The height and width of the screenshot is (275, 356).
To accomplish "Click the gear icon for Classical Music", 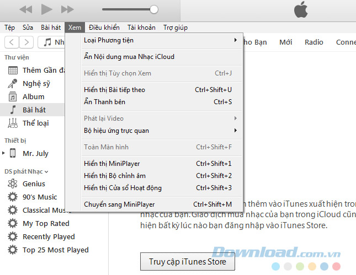I will pyautogui.click(x=13, y=210).
